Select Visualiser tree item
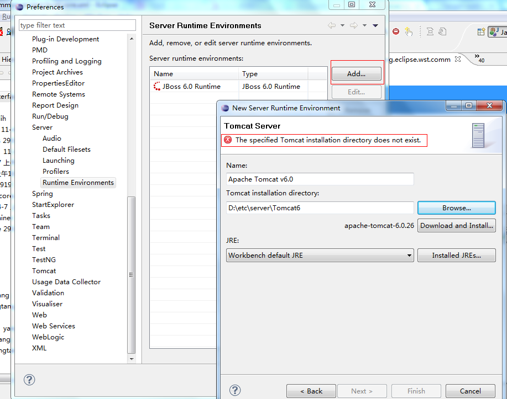 tap(47, 304)
